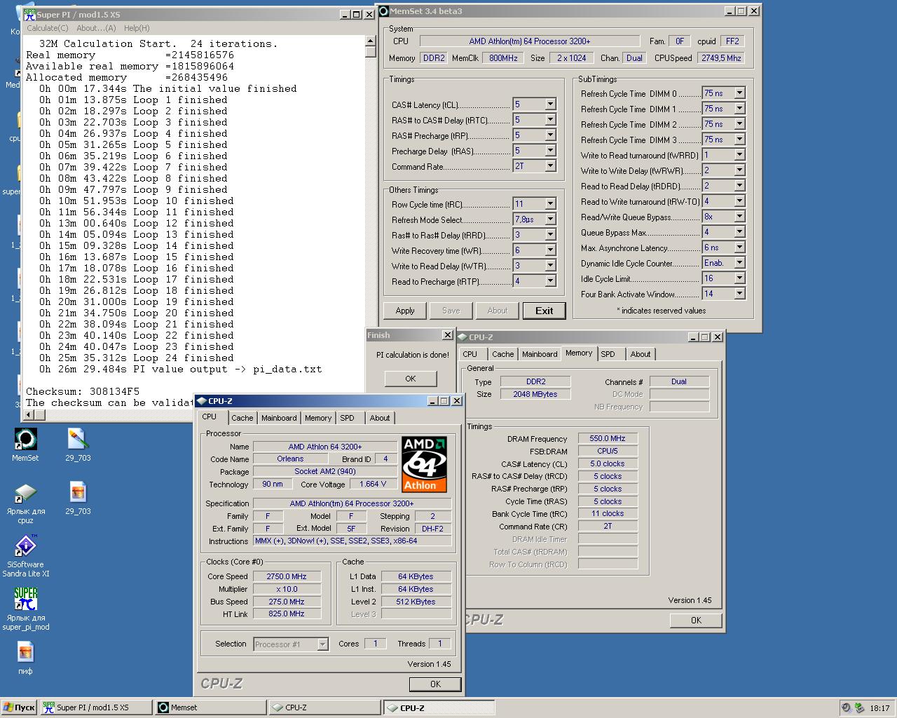The width and height of the screenshot is (897, 718).
Task: Open Max. Asynchrone Latency dropdown
Action: pyautogui.click(x=739, y=248)
